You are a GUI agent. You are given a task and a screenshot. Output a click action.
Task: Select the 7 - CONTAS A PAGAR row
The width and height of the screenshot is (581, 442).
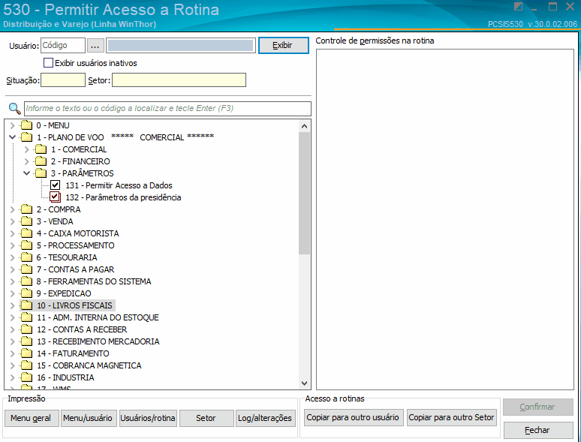point(76,269)
